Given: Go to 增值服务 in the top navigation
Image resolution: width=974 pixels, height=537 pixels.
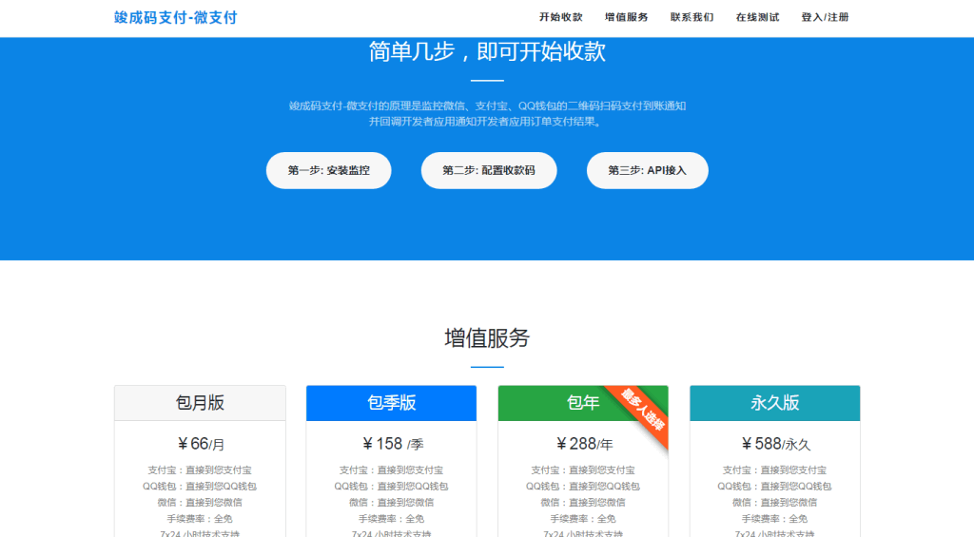Looking at the screenshot, I should tap(626, 17).
